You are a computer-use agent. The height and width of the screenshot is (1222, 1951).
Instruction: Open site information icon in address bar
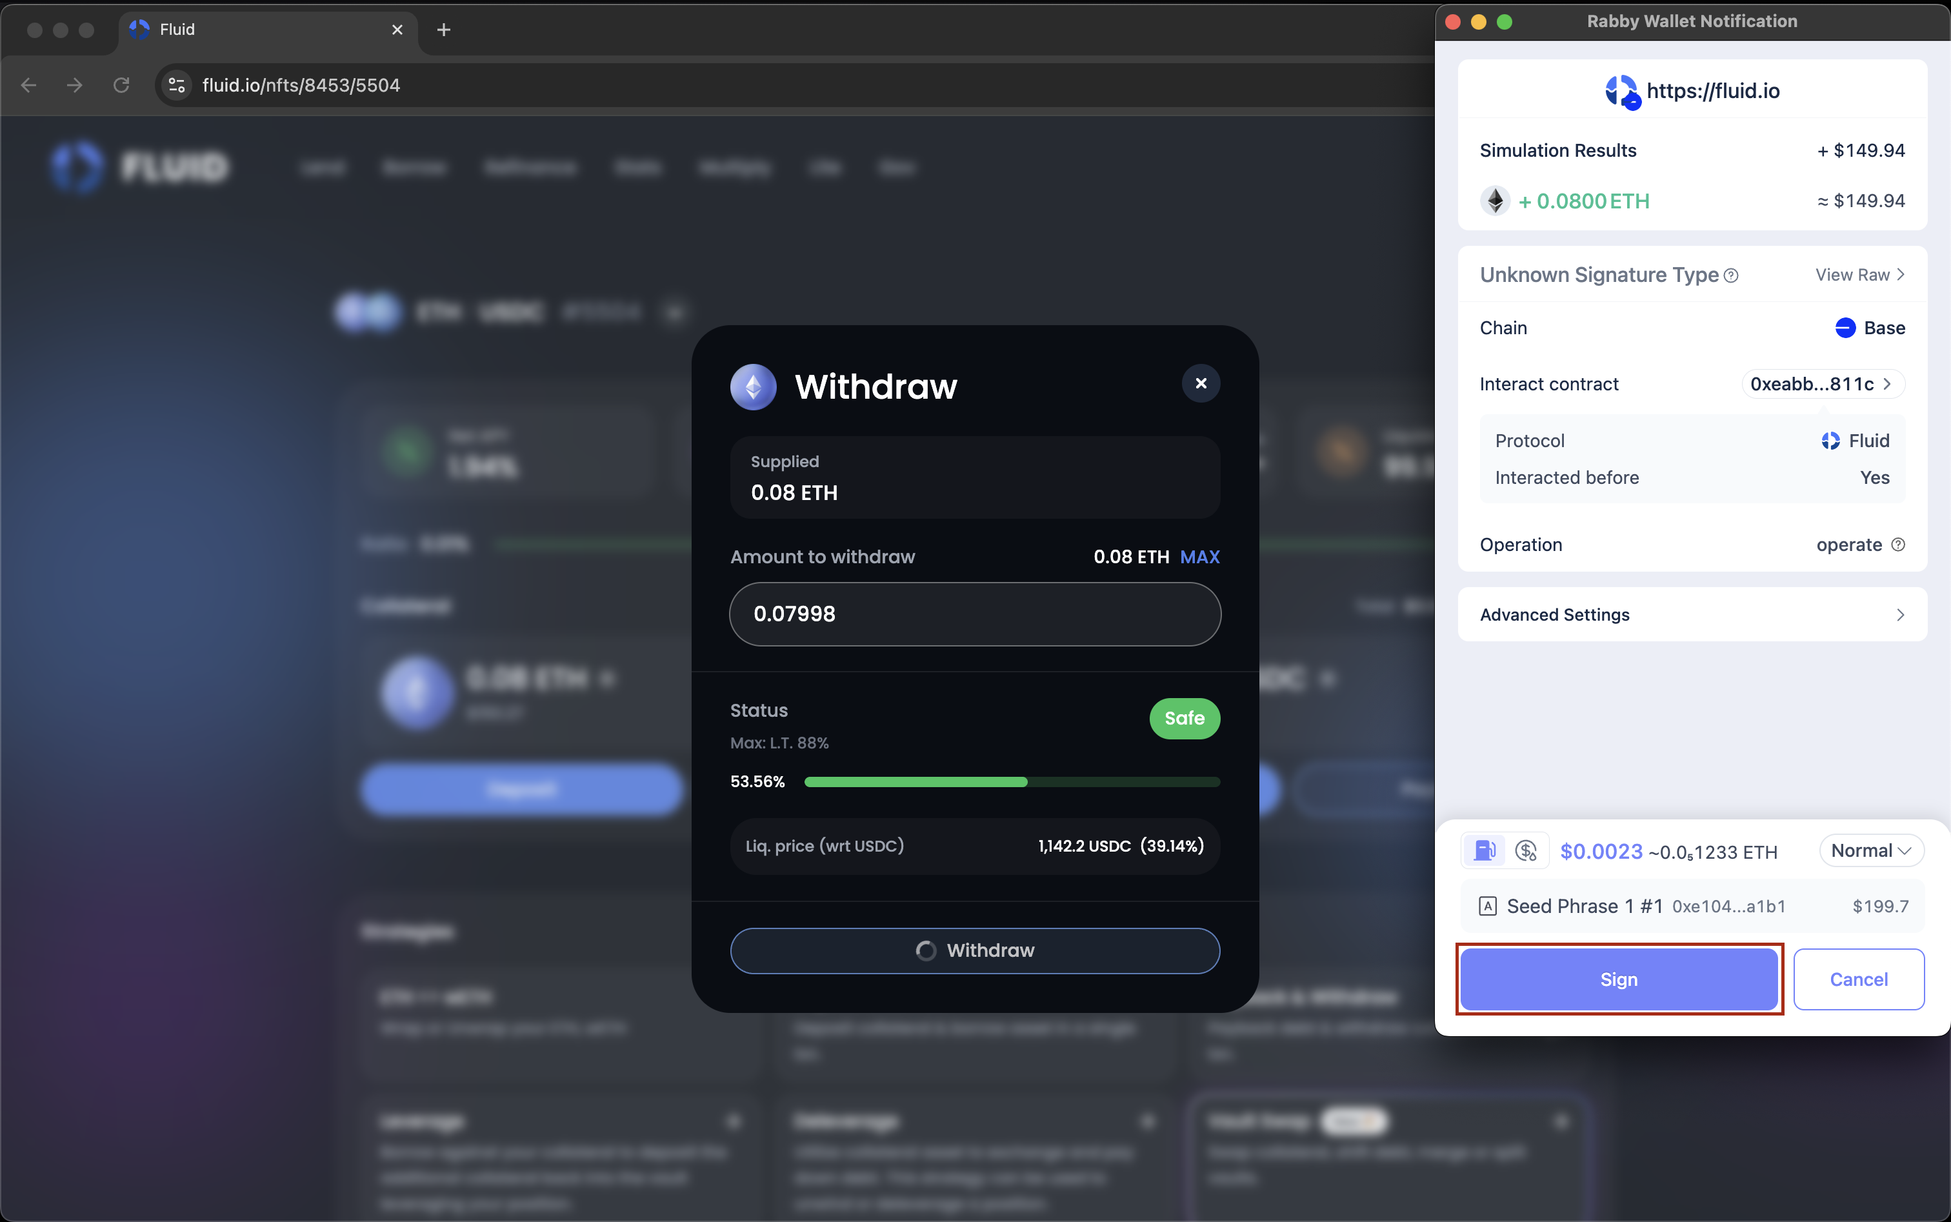[177, 85]
